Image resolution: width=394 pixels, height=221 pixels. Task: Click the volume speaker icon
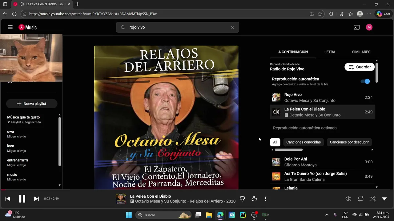(x=348, y=199)
